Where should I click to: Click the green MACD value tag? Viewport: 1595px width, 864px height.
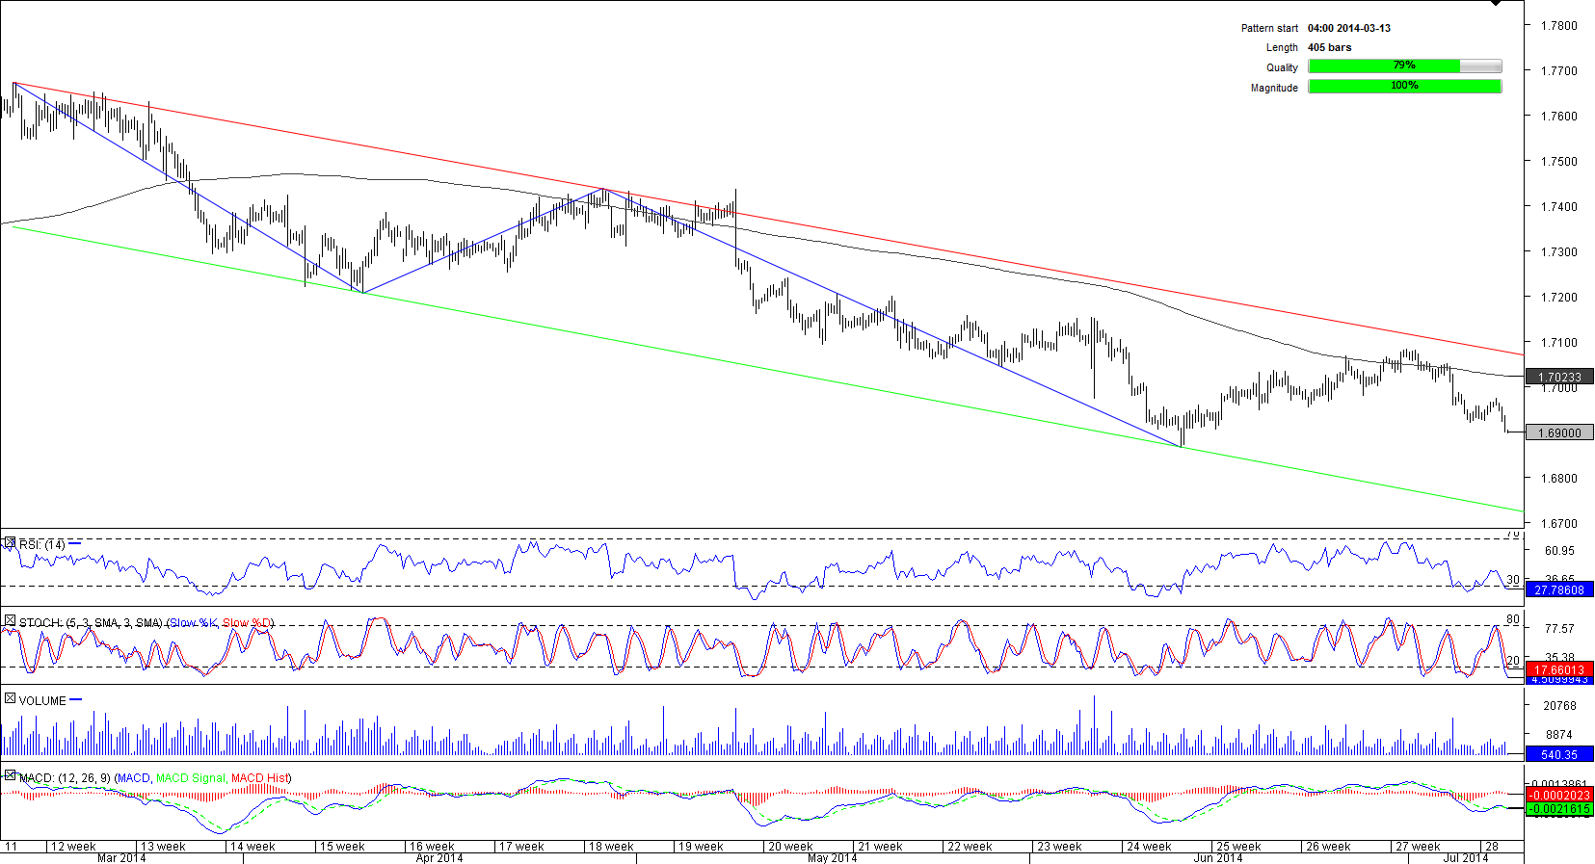coord(1558,809)
